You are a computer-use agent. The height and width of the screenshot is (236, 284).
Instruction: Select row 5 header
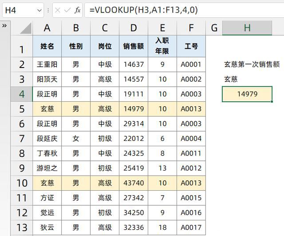22,108
